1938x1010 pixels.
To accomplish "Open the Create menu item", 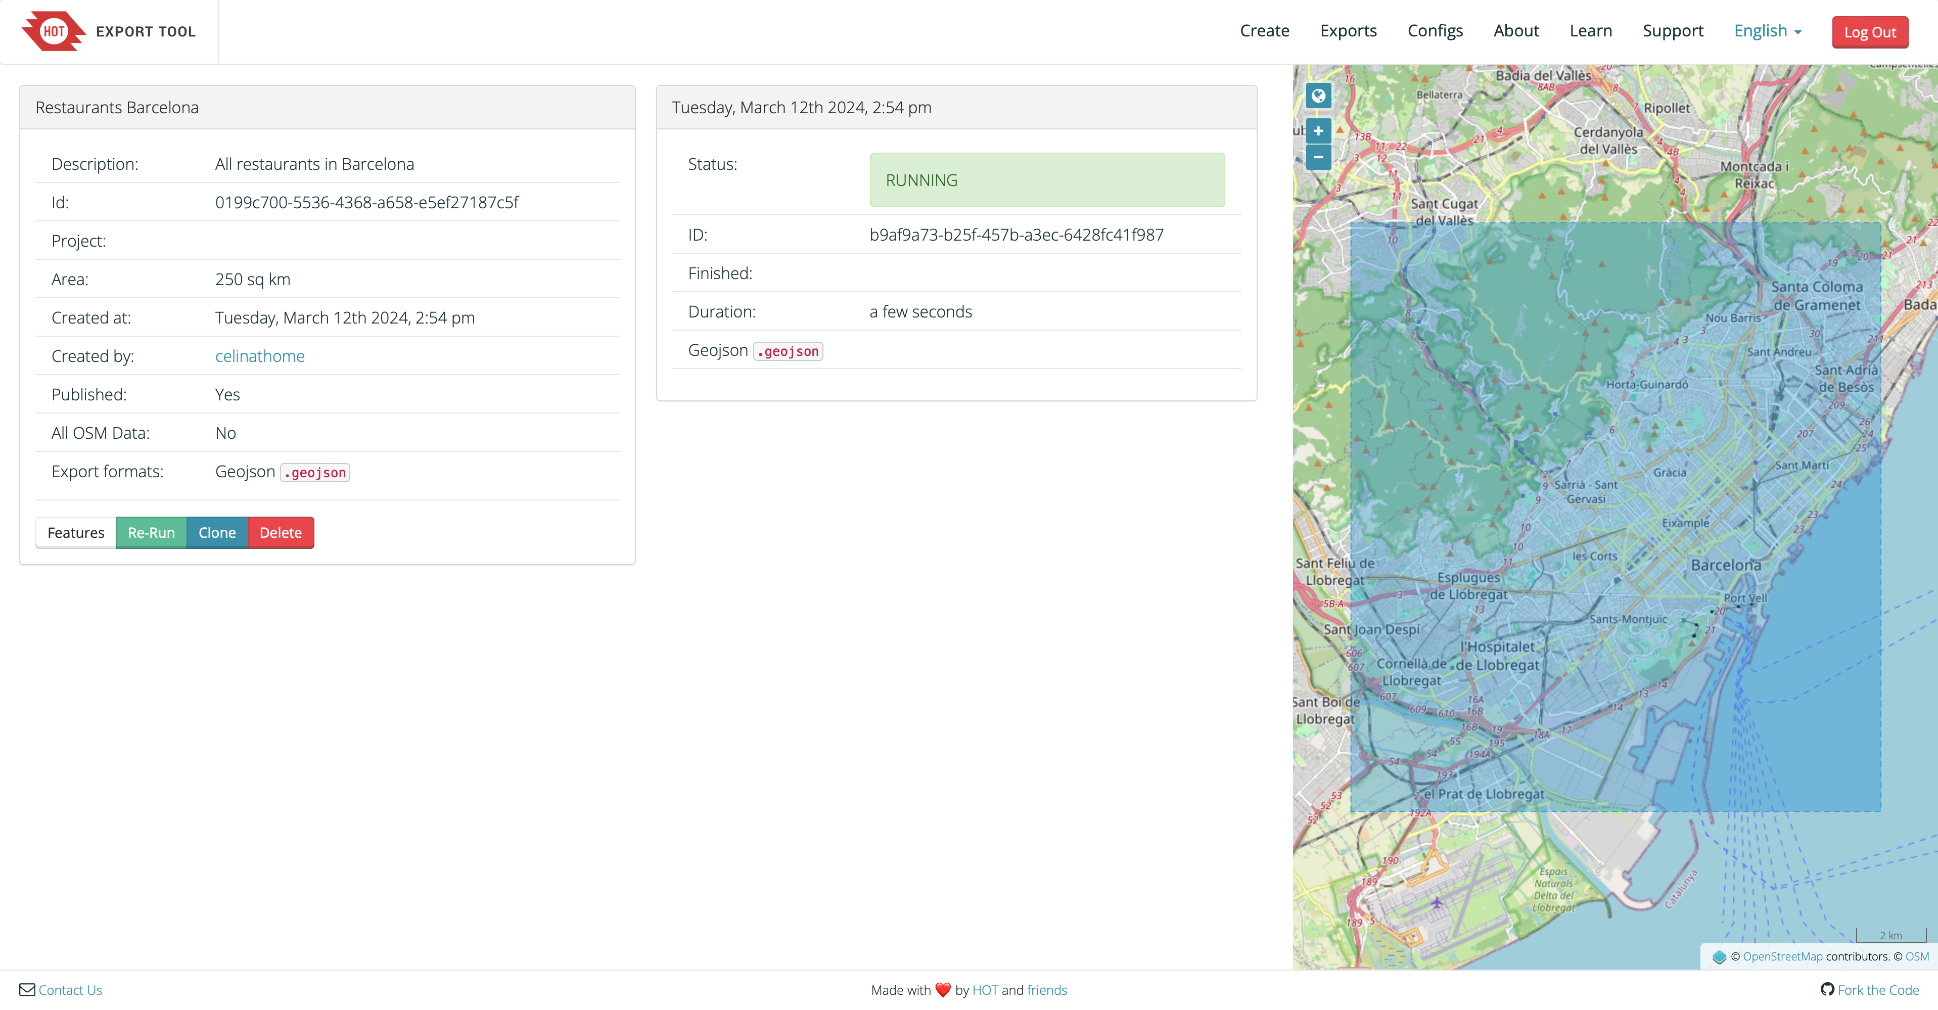I will coord(1264,31).
